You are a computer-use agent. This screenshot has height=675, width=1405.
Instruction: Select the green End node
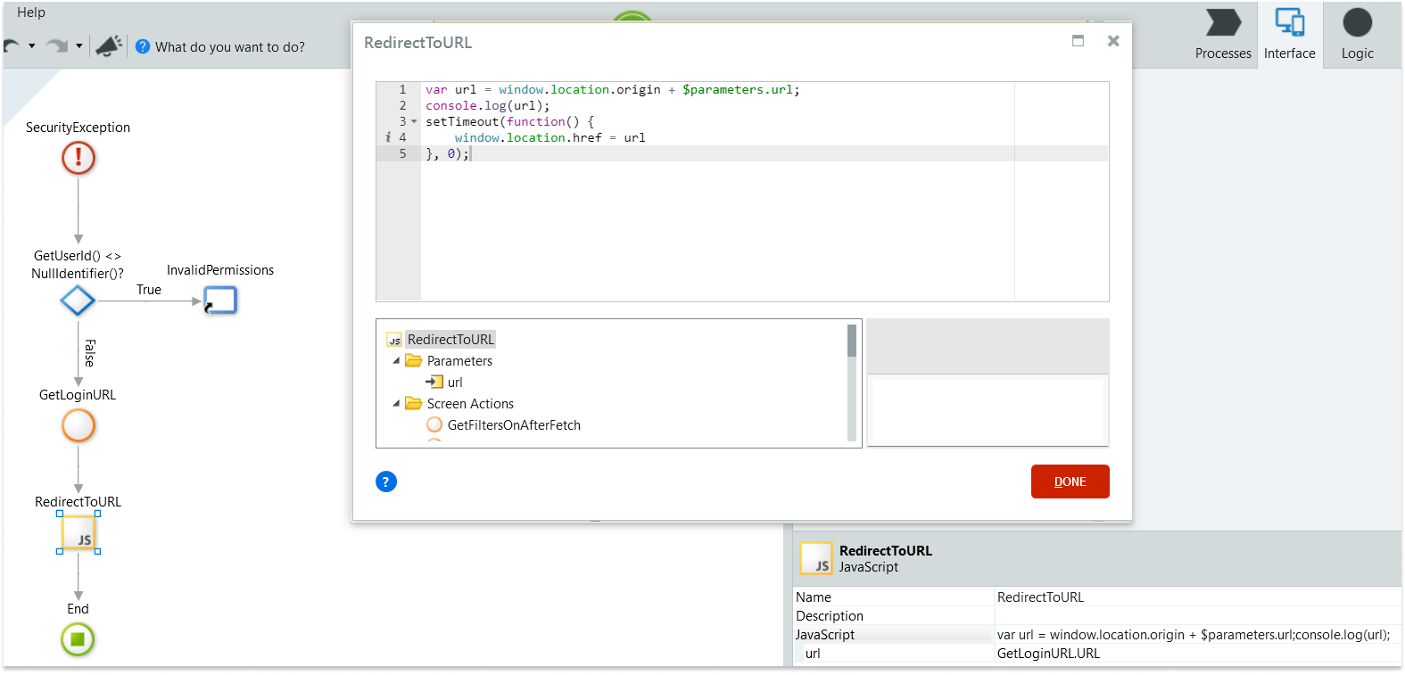pos(78,639)
